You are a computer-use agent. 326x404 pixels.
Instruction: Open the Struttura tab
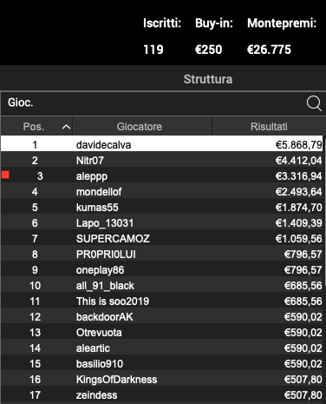point(208,79)
